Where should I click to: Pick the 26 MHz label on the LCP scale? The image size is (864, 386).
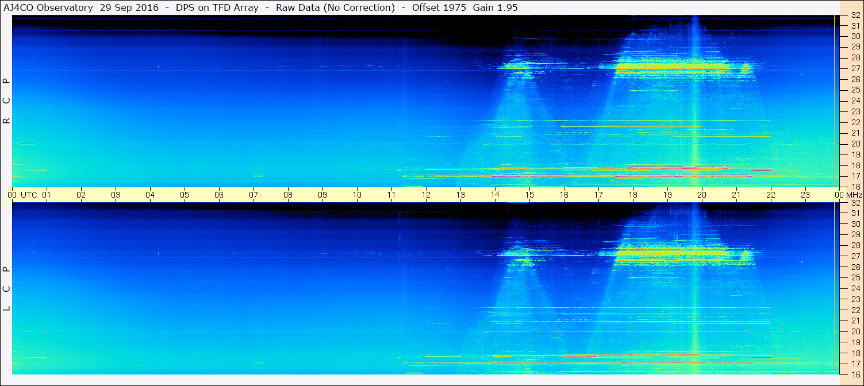click(x=855, y=267)
